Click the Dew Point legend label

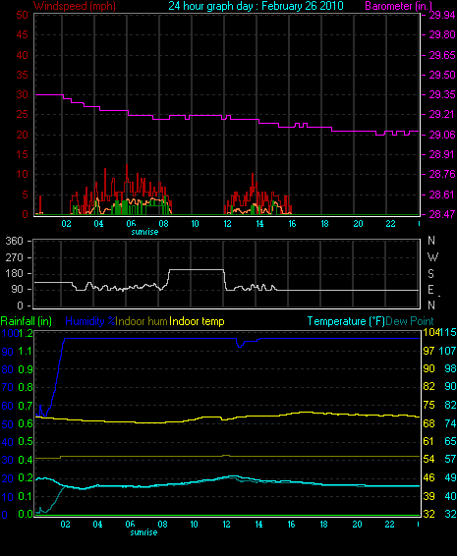coord(410,321)
